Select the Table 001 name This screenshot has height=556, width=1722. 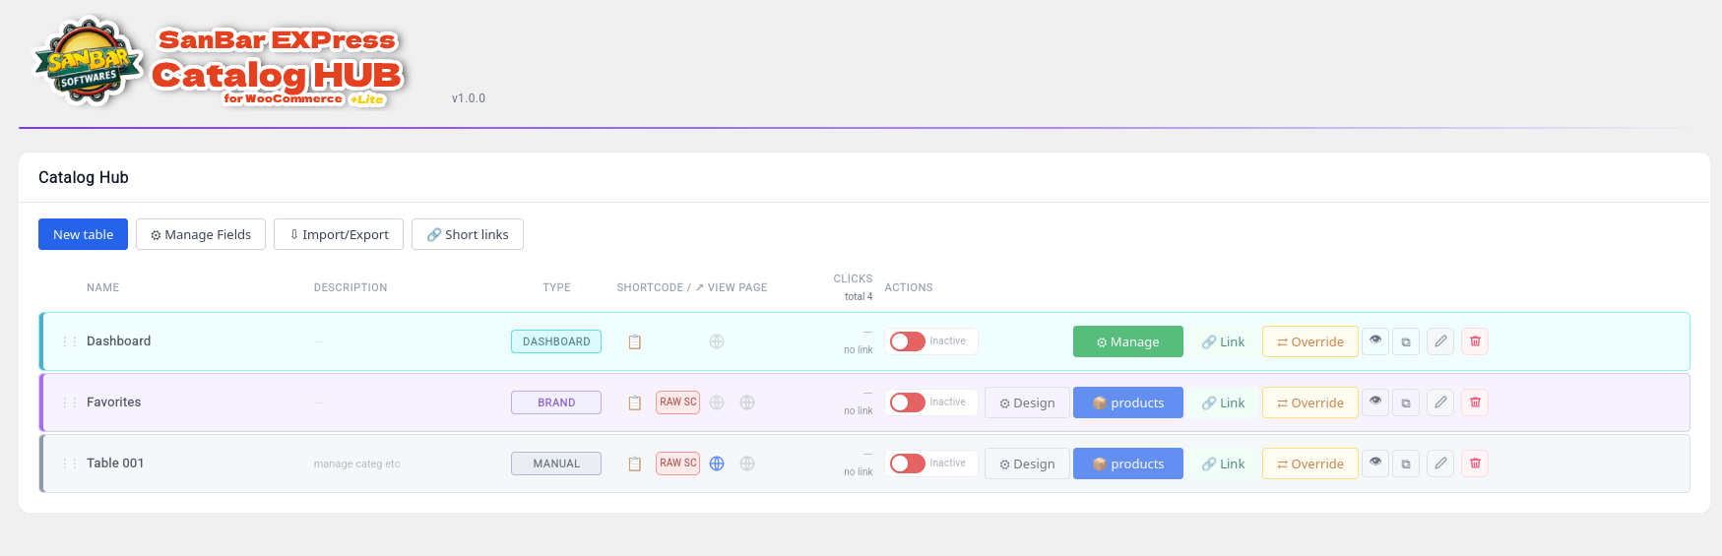coord(115,463)
